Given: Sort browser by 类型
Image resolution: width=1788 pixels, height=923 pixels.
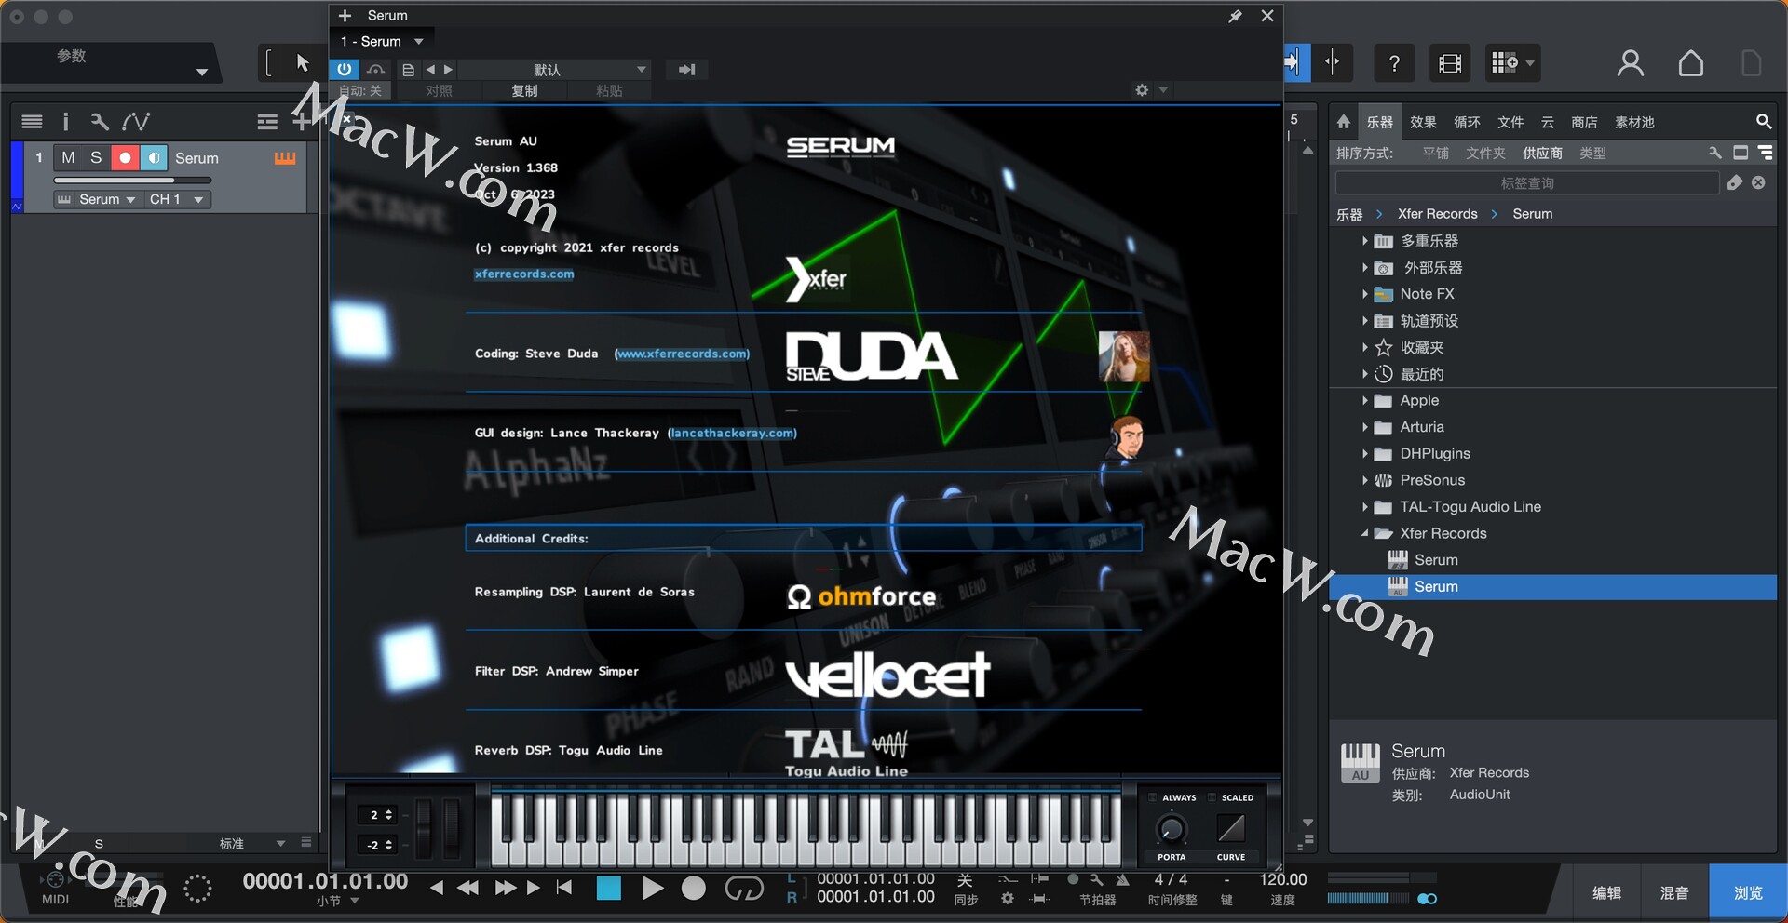Looking at the screenshot, I should [1592, 153].
